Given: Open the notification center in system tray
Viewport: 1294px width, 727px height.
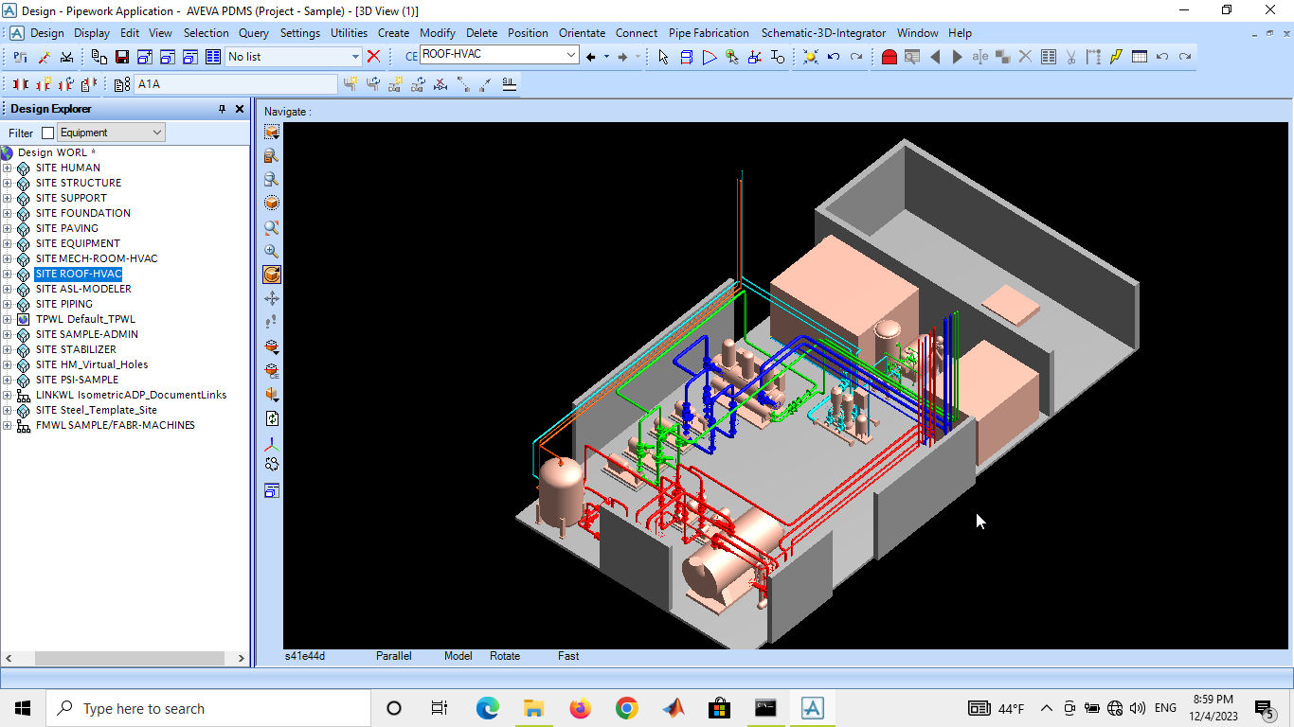Looking at the screenshot, I should 1264,708.
